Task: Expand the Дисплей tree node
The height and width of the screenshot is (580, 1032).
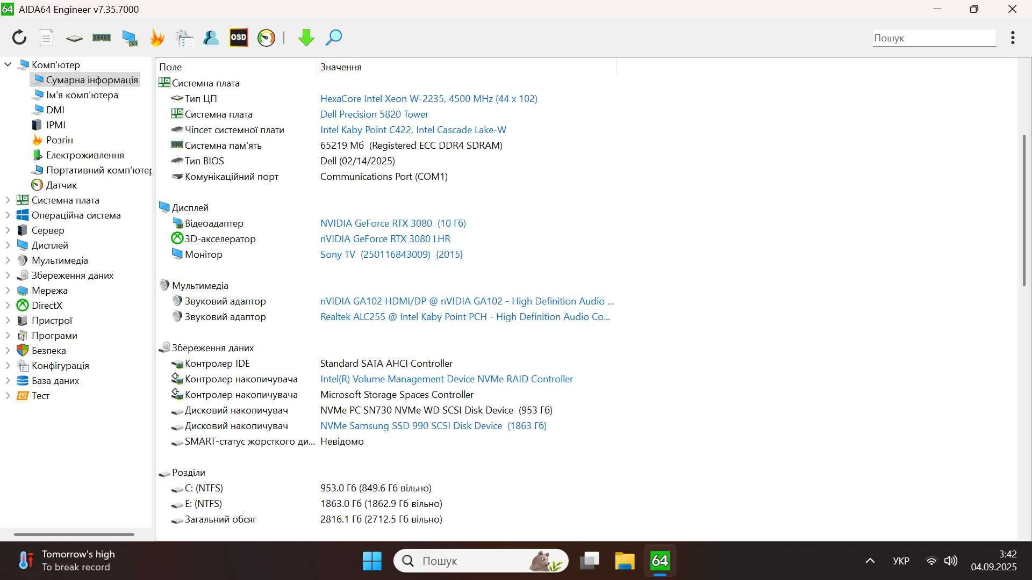Action: point(8,245)
